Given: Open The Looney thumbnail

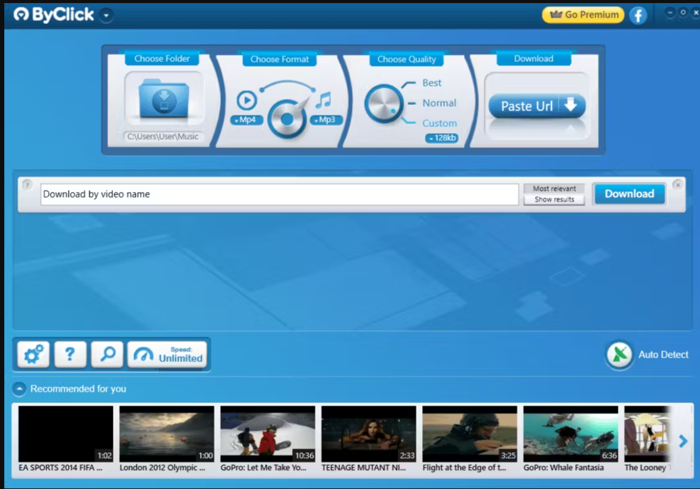Looking at the screenshot, I should pos(647,434).
